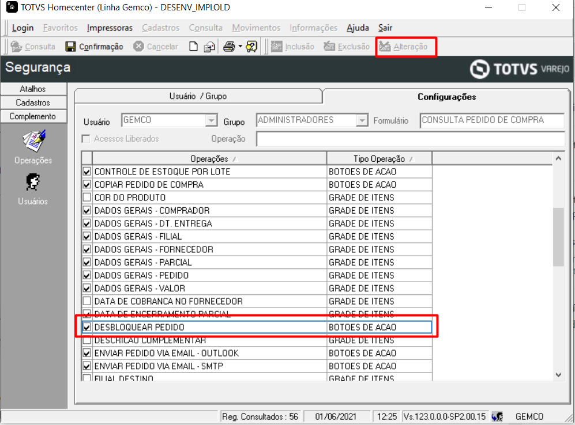
Task: Sort by the Operações column header
Action: click(x=209, y=158)
